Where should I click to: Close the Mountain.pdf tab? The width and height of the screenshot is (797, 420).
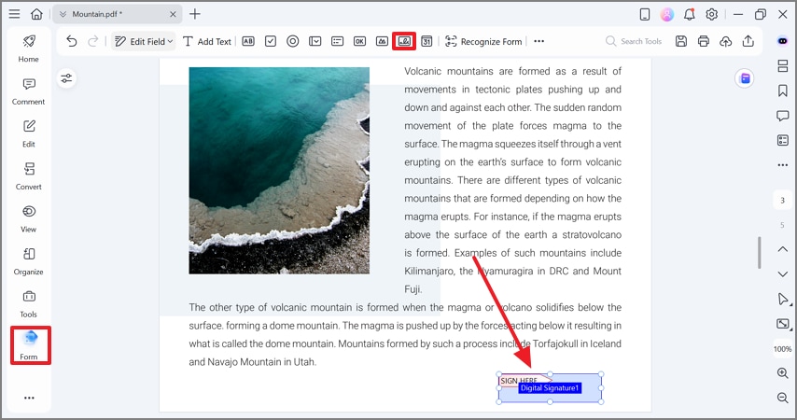tap(173, 14)
